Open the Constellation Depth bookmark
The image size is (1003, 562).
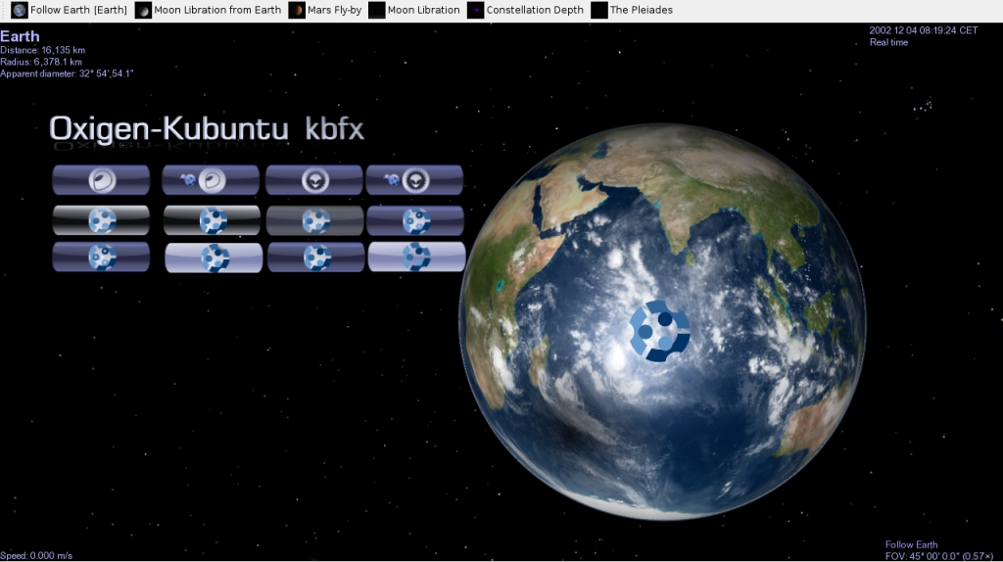click(x=526, y=10)
